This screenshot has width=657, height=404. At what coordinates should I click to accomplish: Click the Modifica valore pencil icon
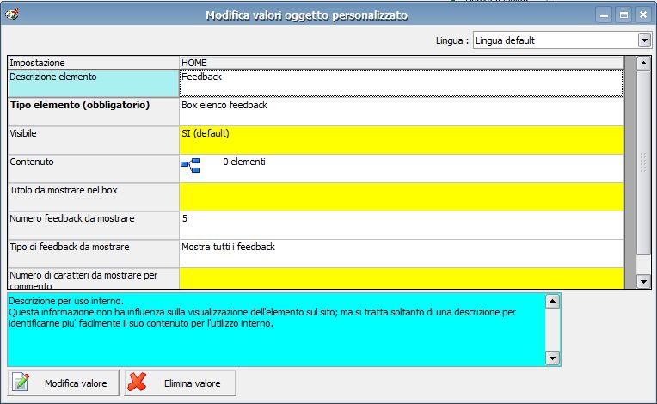point(21,382)
